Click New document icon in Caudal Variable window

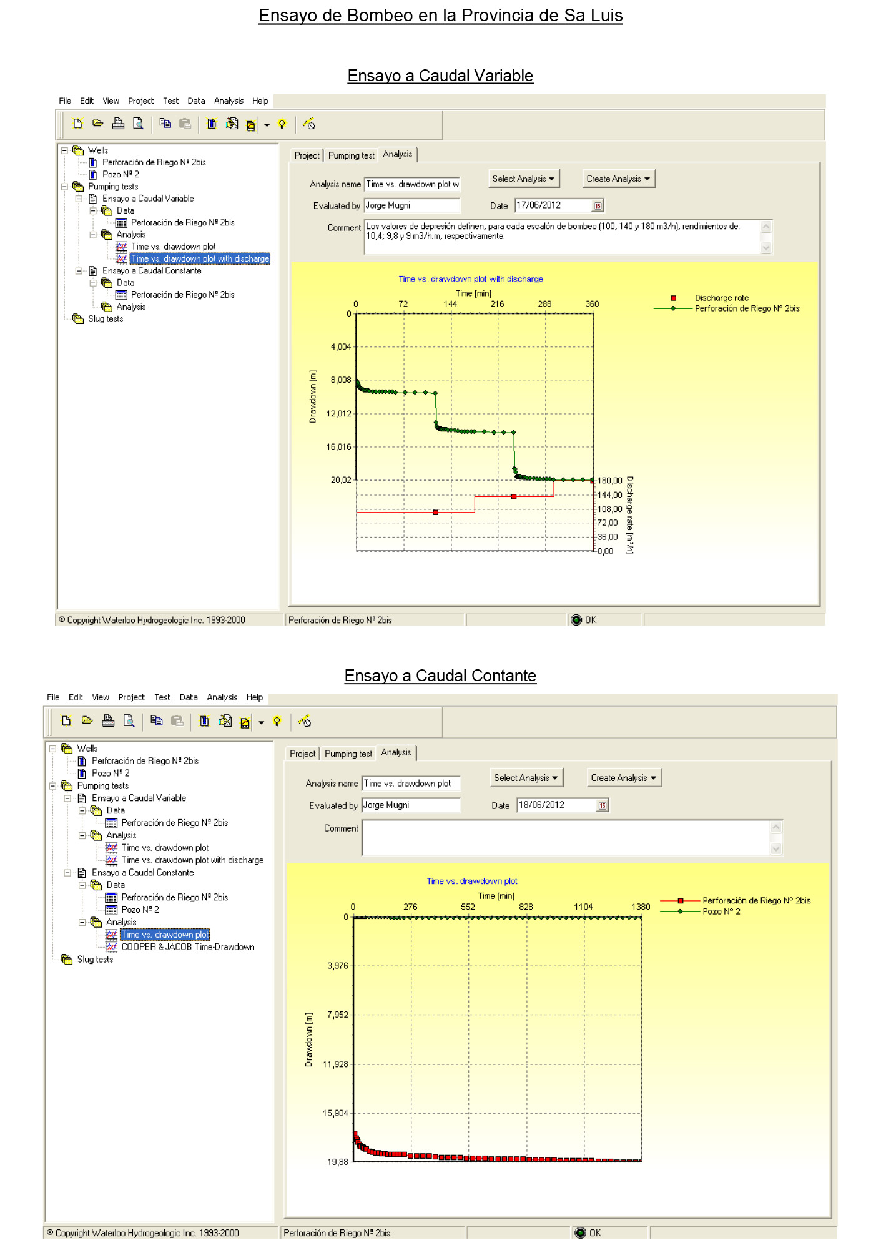click(x=77, y=124)
